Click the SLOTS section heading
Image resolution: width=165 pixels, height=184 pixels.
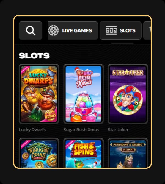click(x=34, y=56)
